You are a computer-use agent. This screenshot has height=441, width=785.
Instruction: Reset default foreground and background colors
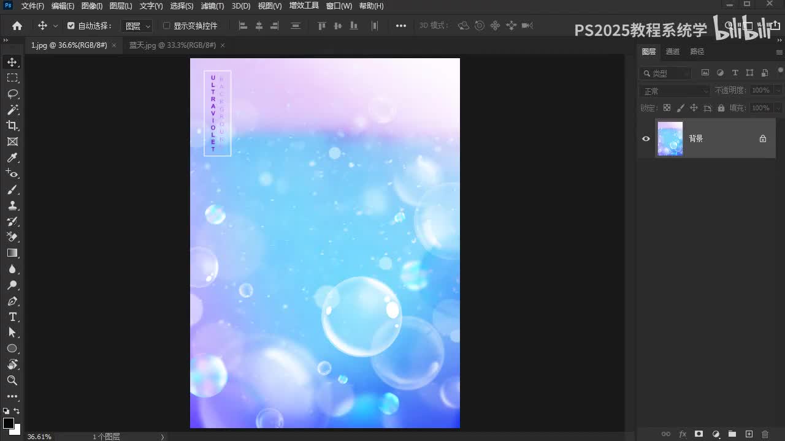point(6,411)
